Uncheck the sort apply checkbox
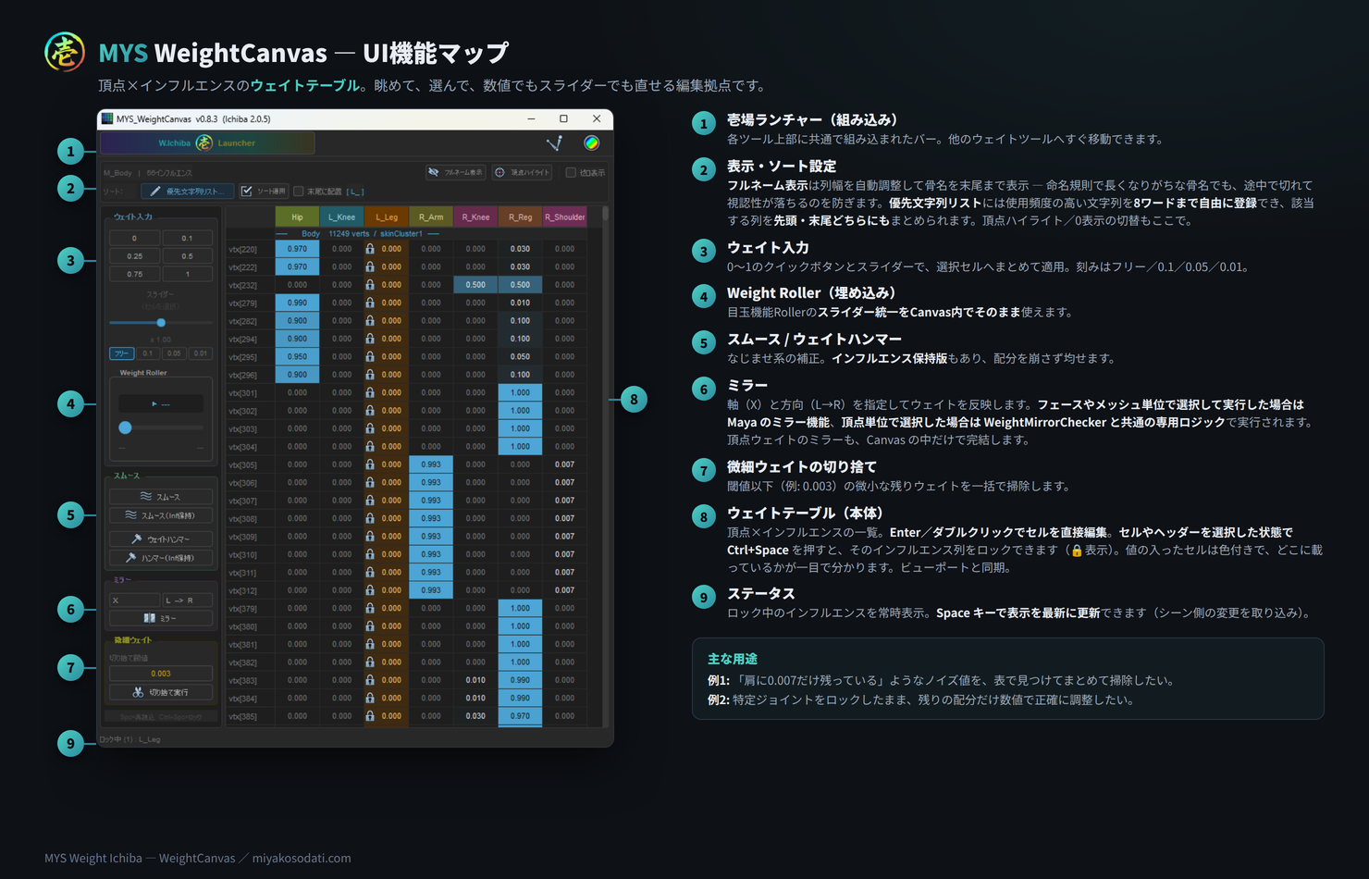The width and height of the screenshot is (1369, 879). pyautogui.click(x=246, y=192)
